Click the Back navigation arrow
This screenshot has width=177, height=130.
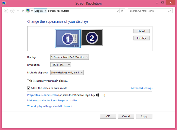coord(6,11)
